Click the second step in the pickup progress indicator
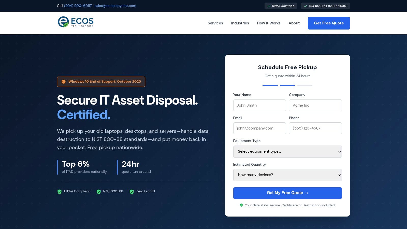The height and width of the screenshot is (229, 407). (287, 85)
